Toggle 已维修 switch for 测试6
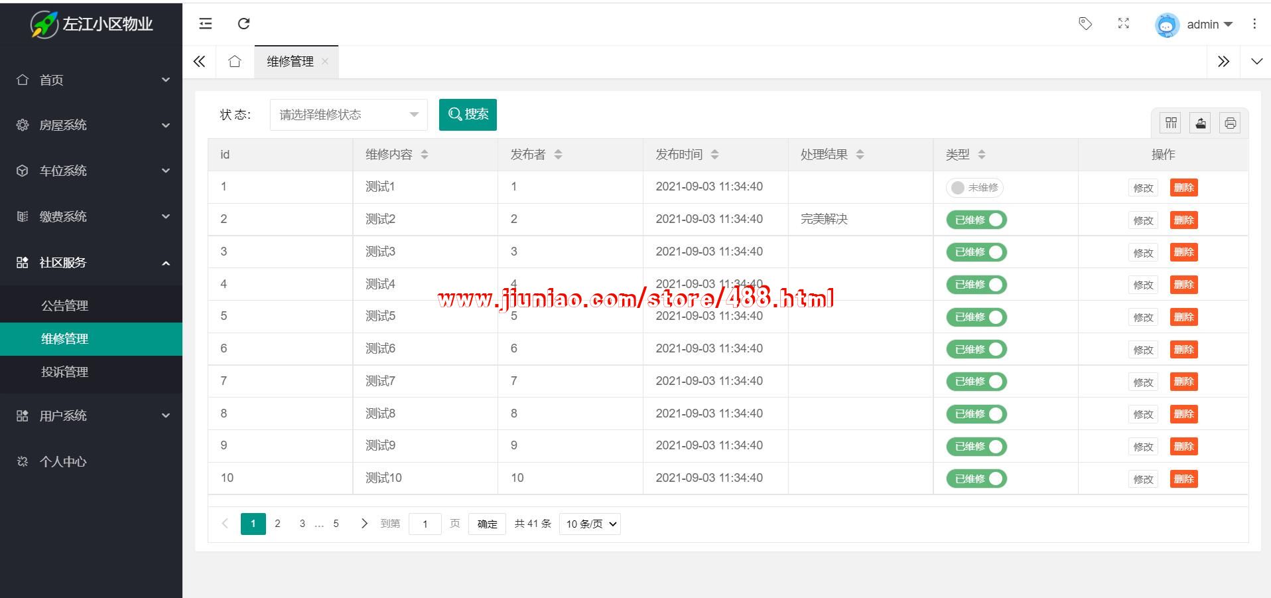This screenshot has height=598, width=1271. tap(976, 349)
